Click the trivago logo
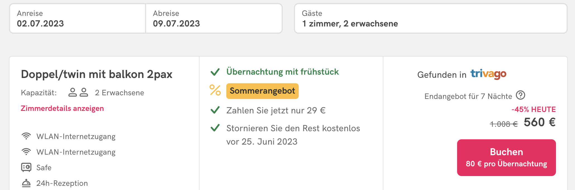Screen dimensions: 575x190 coord(488,74)
